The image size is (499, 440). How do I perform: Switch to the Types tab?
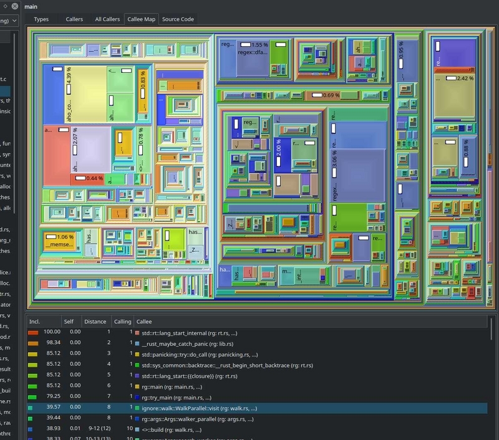pyautogui.click(x=41, y=19)
